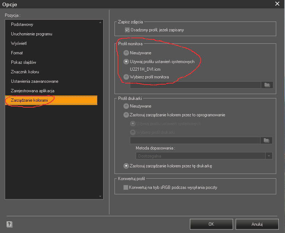
Task: Toggle 'Osadzony profil, jeżeli zapisany' checkbox
Action: pyautogui.click(x=127, y=30)
